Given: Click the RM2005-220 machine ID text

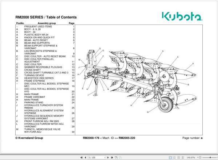Looking at the screenshot, I should point(127,138).
